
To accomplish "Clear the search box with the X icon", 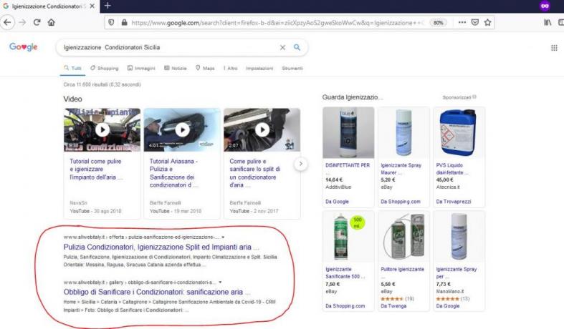I will click(x=283, y=47).
